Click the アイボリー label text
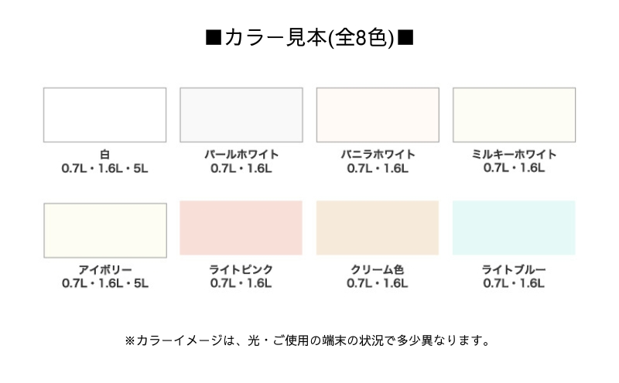619x383 pixels. pyautogui.click(x=105, y=270)
